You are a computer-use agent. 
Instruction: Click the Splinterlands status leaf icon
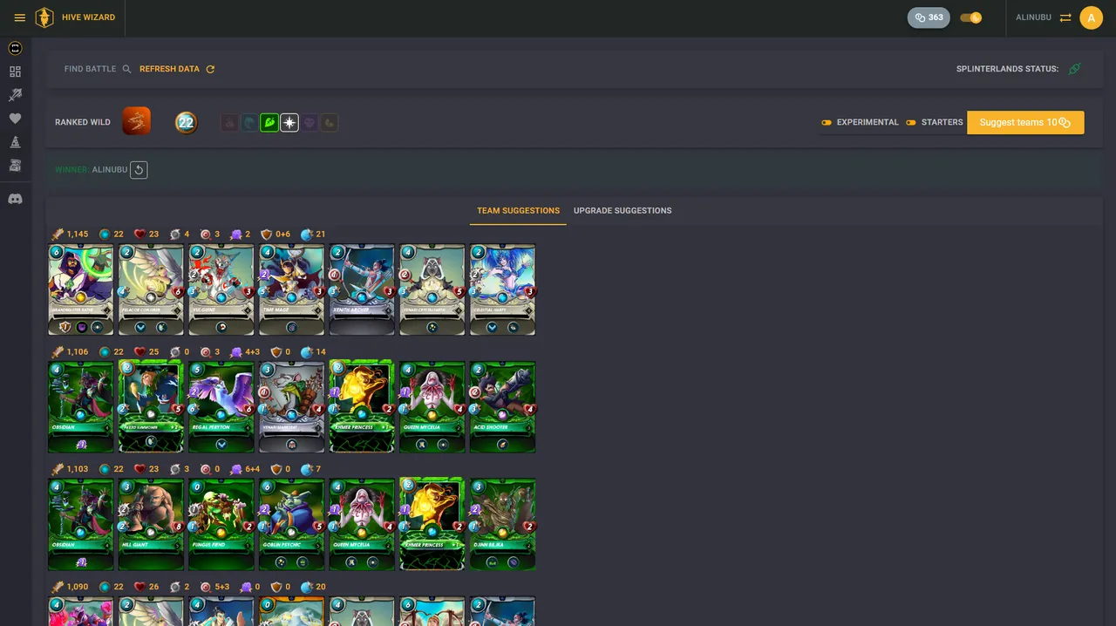[1074, 69]
